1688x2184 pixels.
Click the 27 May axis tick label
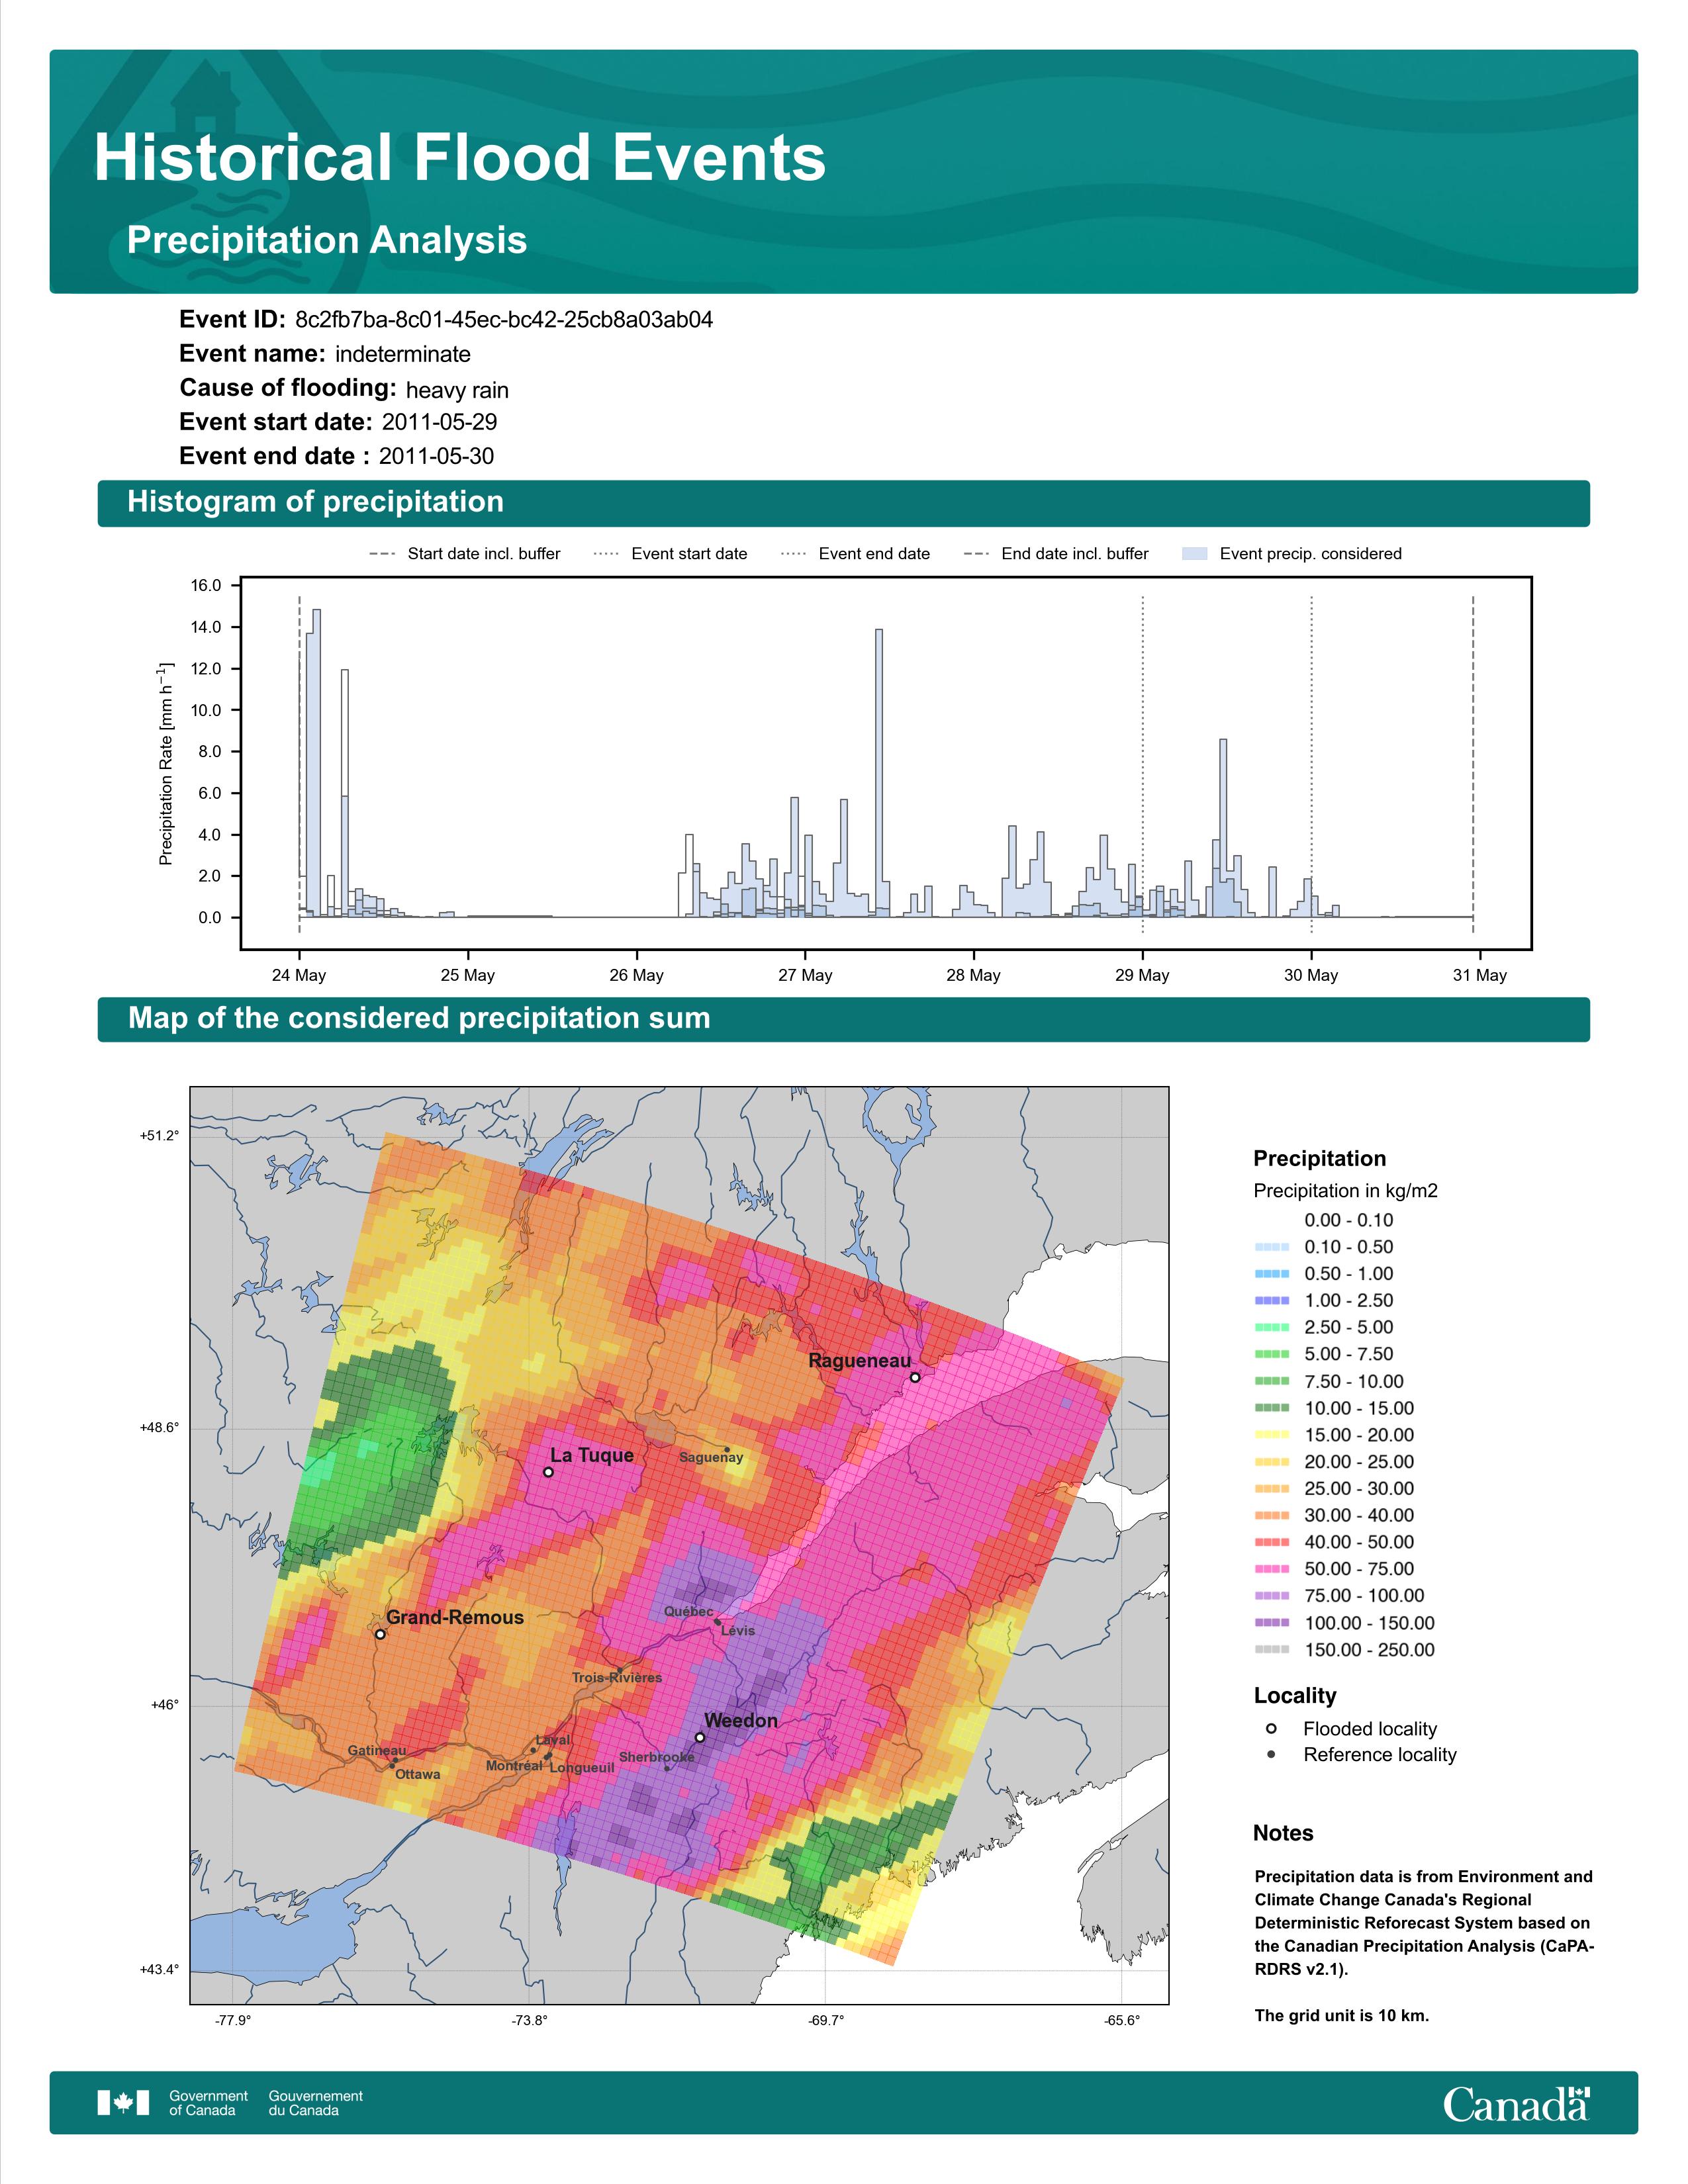[805, 975]
